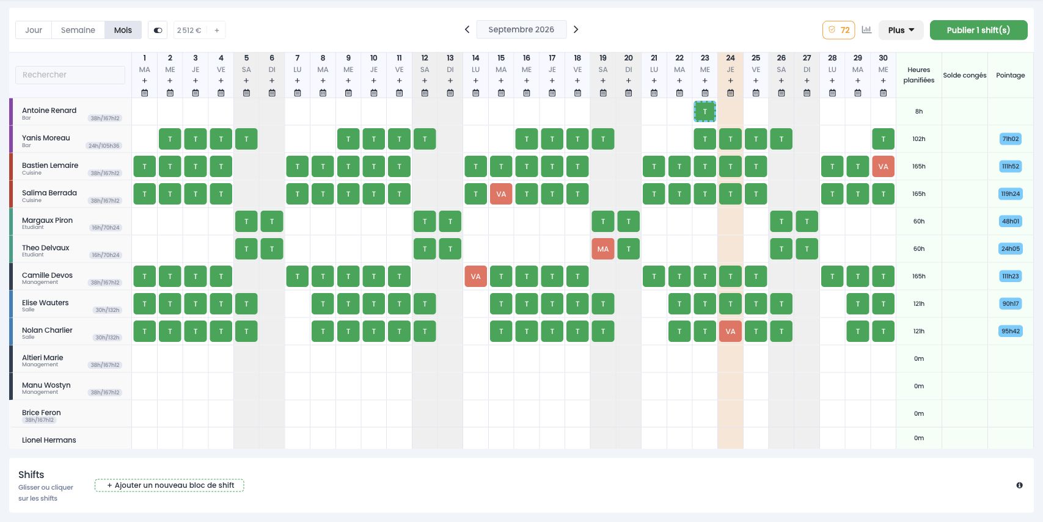Screen dimensions: 1043x522
Task: Open the bar chart statistics icon
Action: 866,29
